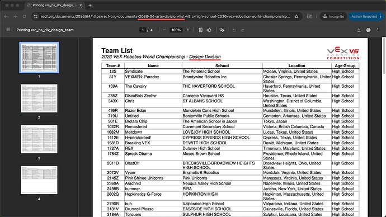Viewport: 386px width, 217px height.
Task: Open the annotation draw tool
Action: pyautogui.click(x=222, y=30)
